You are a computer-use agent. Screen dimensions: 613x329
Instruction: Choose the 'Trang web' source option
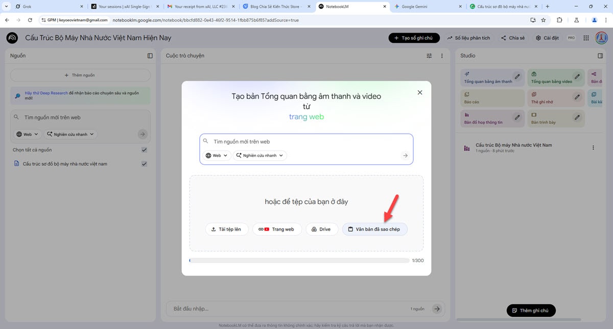pyautogui.click(x=277, y=230)
